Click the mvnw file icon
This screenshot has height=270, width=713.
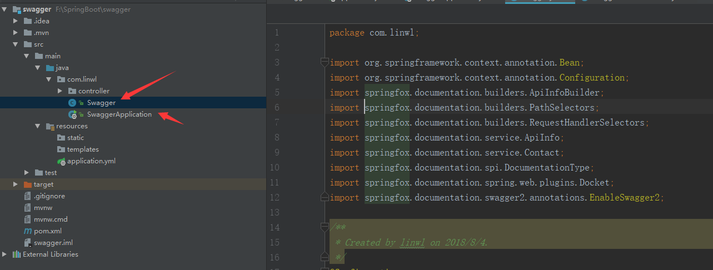(x=28, y=208)
